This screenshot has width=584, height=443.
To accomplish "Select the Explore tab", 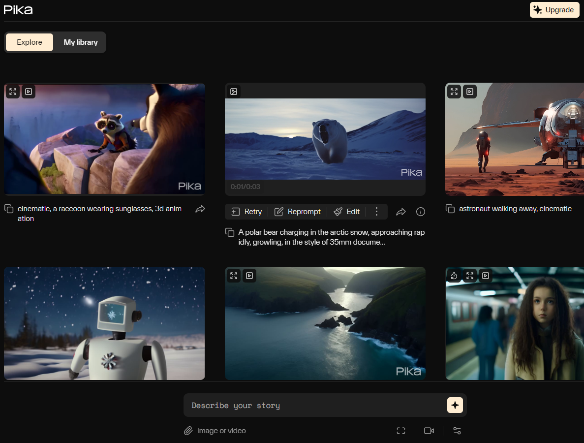I will click(x=30, y=42).
